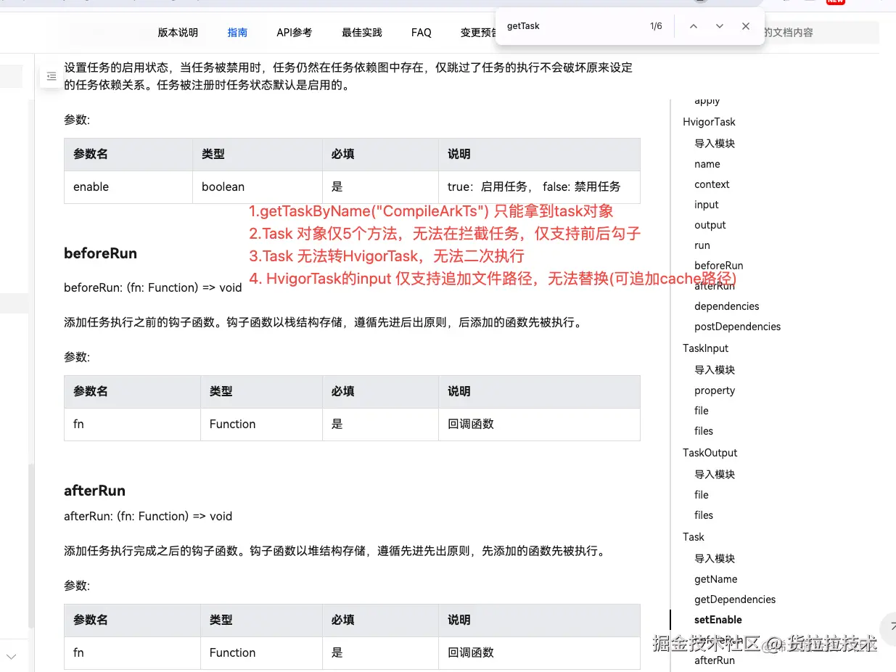The height and width of the screenshot is (672, 896).
Task: Jump to HvigorTask in outline
Action: click(x=709, y=122)
